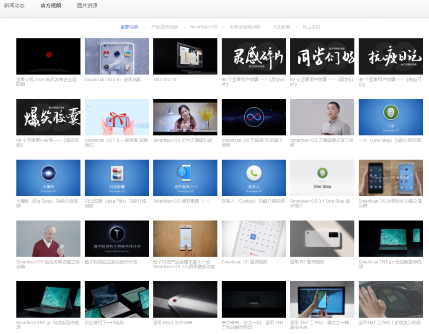The image size is (429, 334).
Task: Open the 新闻动态 section
Action: 14,5
